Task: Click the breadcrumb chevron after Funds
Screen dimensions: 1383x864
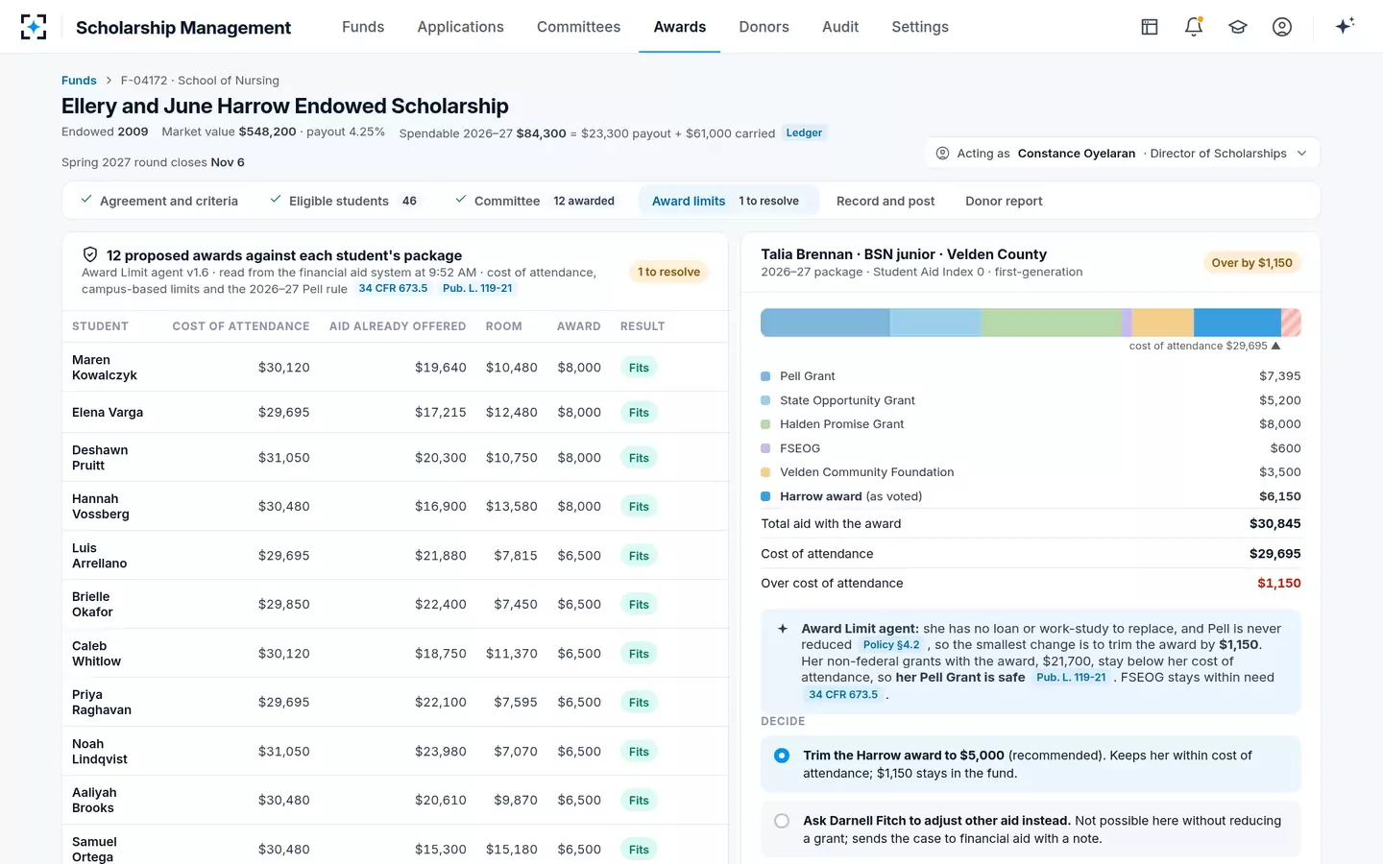Action: point(109,81)
